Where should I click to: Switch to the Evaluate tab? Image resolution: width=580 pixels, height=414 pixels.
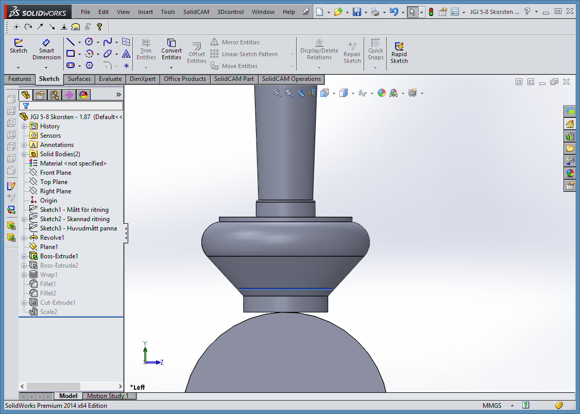[x=110, y=79]
